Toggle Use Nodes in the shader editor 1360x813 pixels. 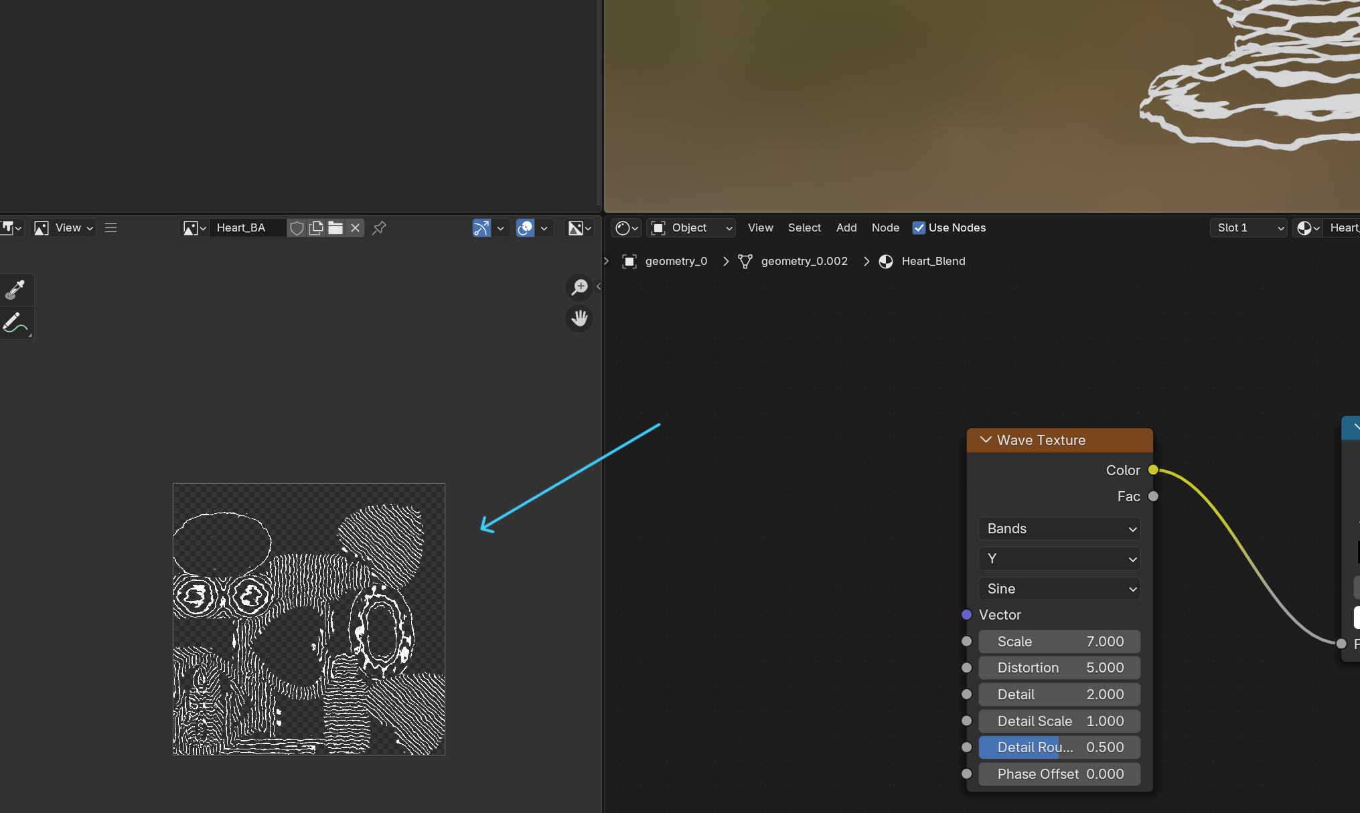tap(919, 228)
